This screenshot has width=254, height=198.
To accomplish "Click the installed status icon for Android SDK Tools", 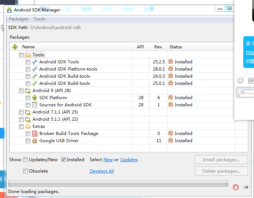I will pos(171,62).
